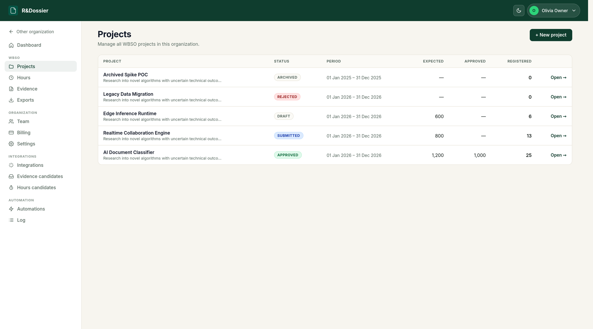Image resolution: width=593 pixels, height=329 pixels.
Task: Click the Automations lightning icon
Action: pyautogui.click(x=11, y=209)
